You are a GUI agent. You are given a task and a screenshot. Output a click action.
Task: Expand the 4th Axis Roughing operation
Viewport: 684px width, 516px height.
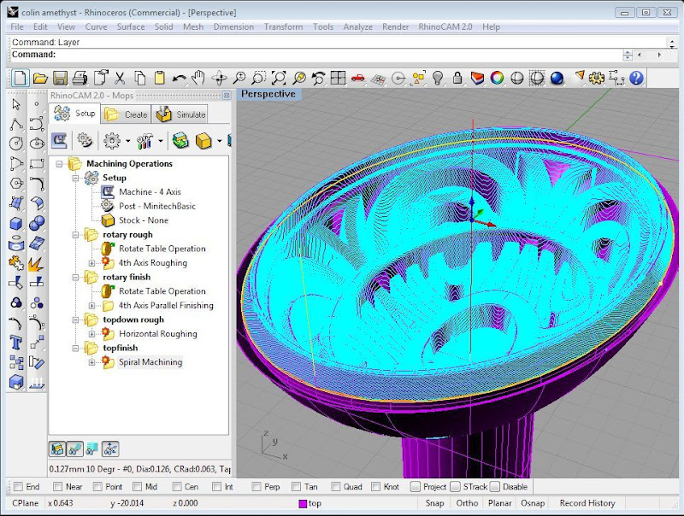(91, 263)
